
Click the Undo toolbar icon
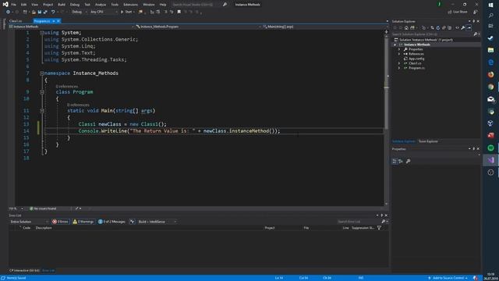[53, 12]
